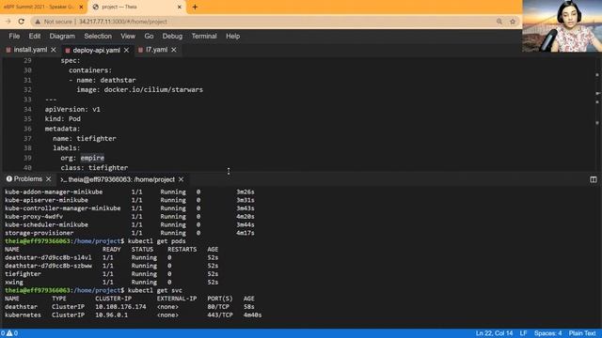Screen dimensions: 602x338
Task: Open the View menu
Action: tap(128, 36)
